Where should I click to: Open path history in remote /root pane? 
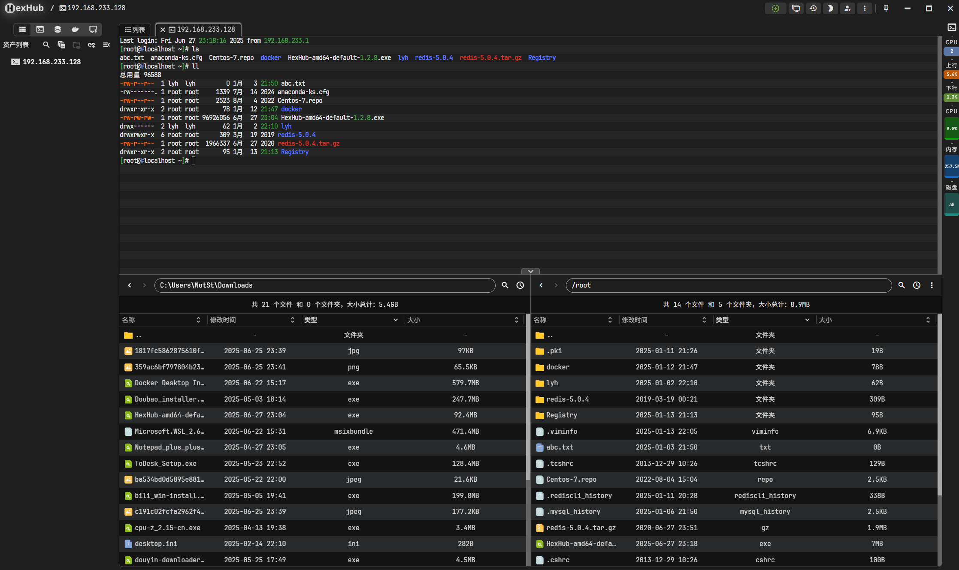click(x=917, y=285)
